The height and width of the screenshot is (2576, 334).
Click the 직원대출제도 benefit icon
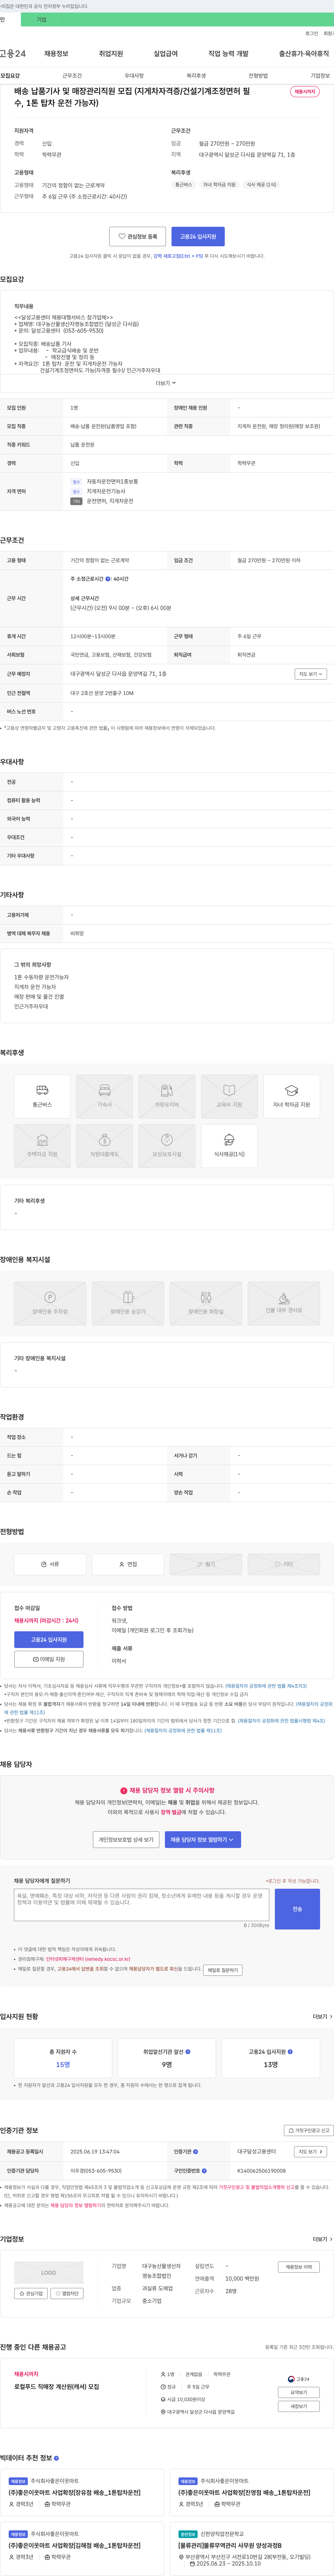pyautogui.click(x=104, y=1146)
